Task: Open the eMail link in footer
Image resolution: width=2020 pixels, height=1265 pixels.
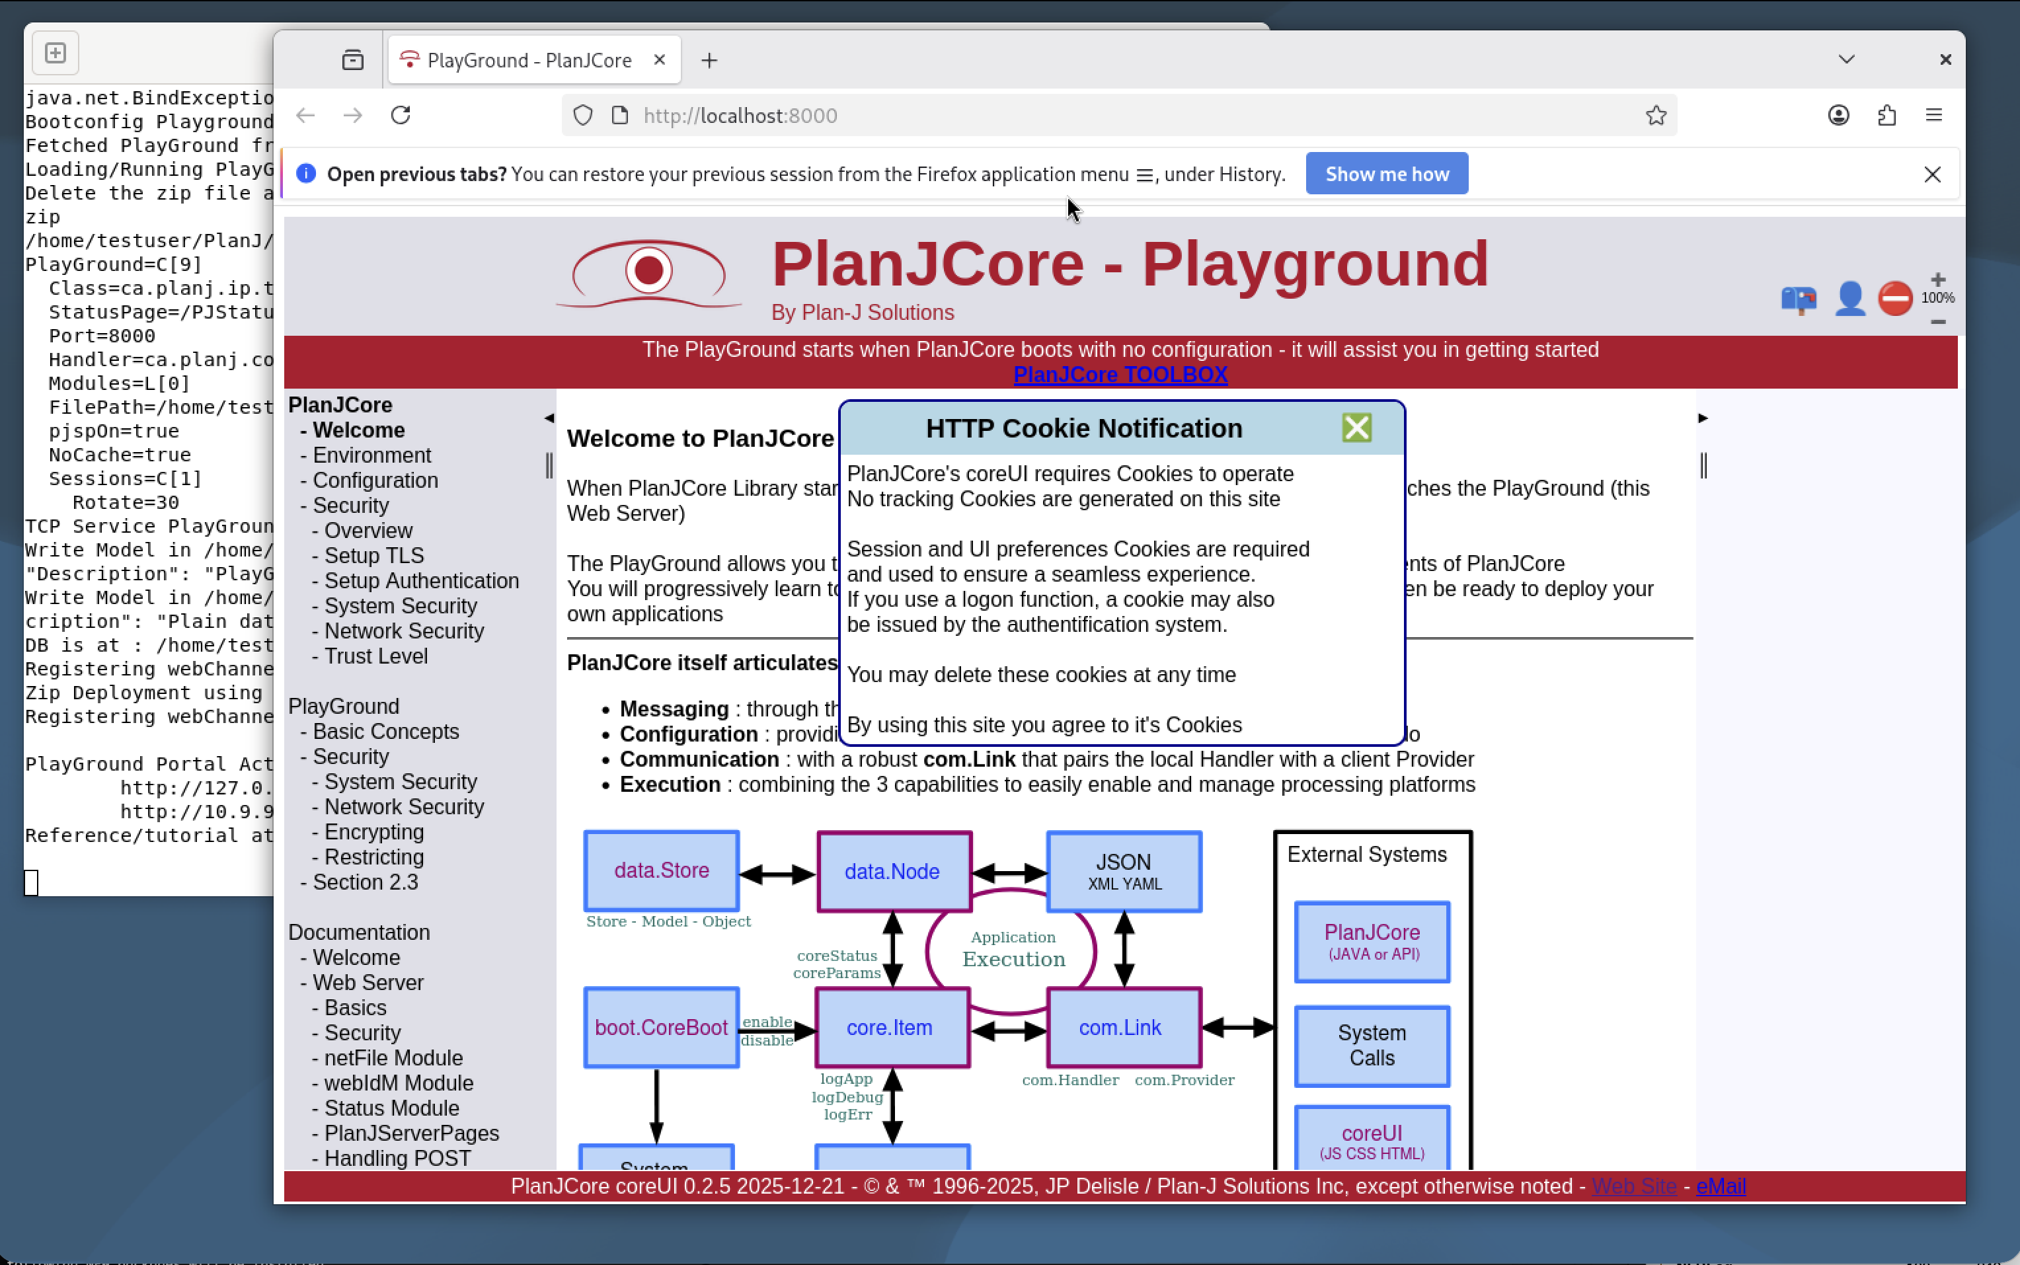Action: click(1721, 1186)
